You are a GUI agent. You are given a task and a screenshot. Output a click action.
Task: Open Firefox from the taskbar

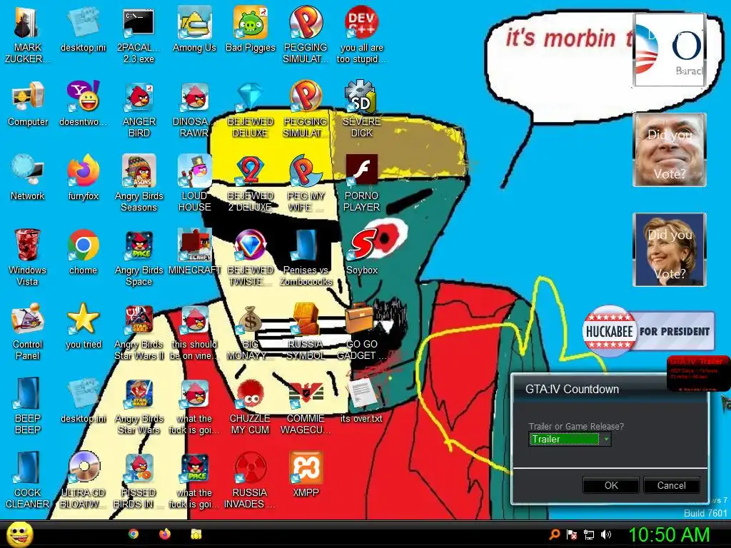point(165,534)
